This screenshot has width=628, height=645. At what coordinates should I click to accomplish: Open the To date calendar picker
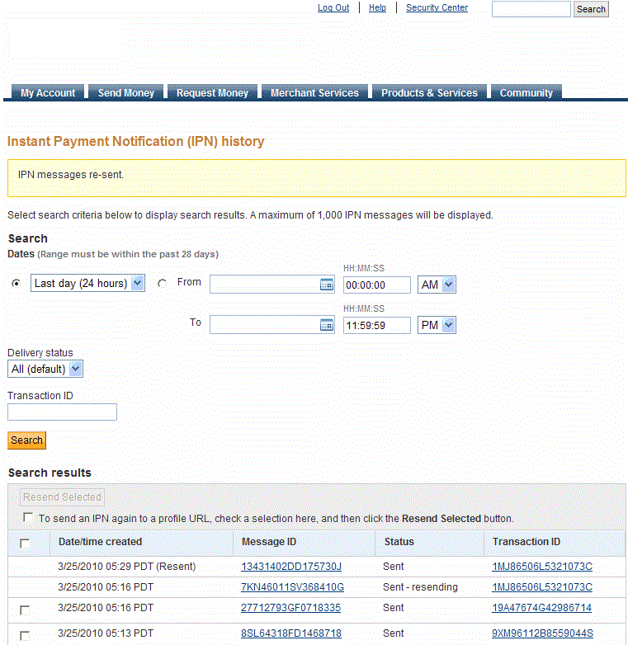click(326, 325)
